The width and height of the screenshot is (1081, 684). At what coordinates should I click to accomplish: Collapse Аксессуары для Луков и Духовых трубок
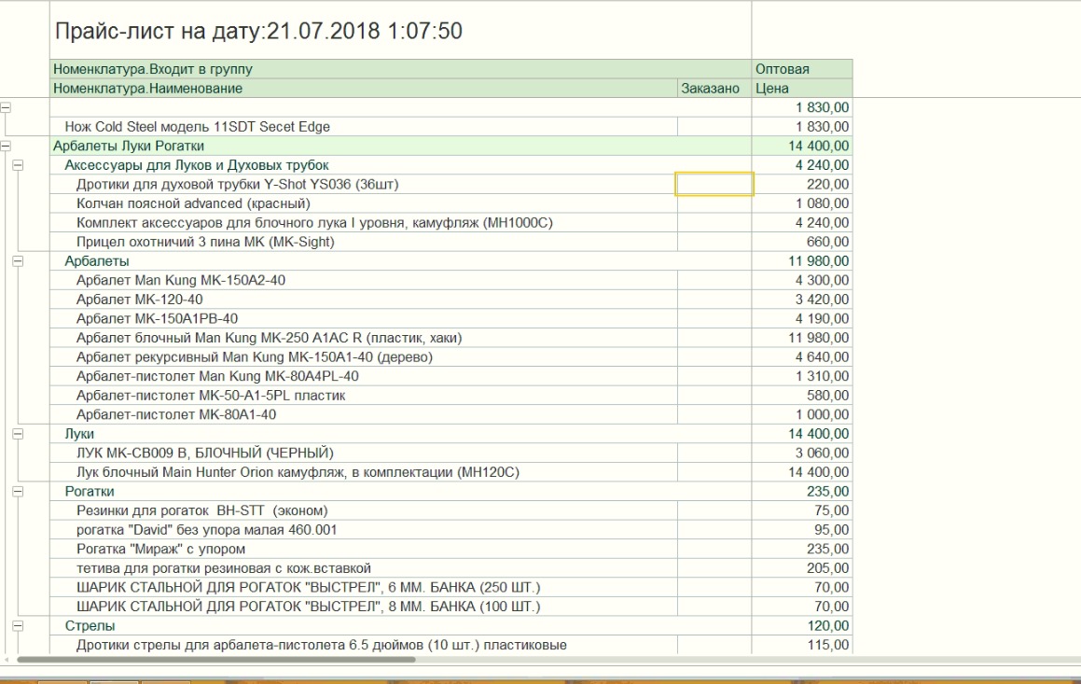tap(18, 165)
